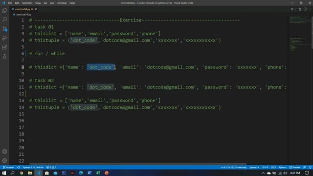Split the editor to the right
This screenshot has height=176, width=313.
point(305,9)
